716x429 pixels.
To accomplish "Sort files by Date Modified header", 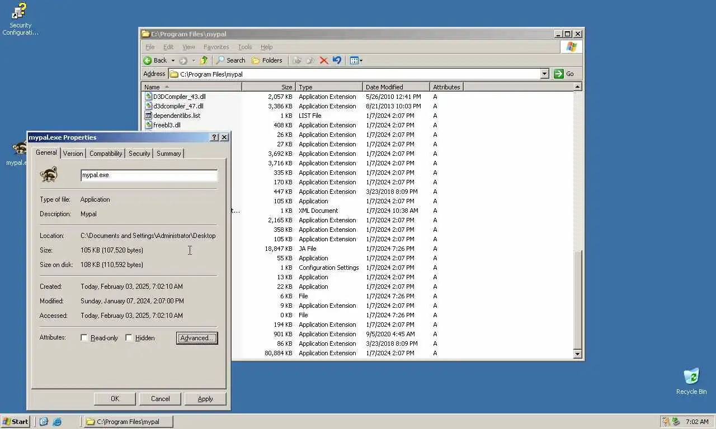I will click(x=396, y=87).
